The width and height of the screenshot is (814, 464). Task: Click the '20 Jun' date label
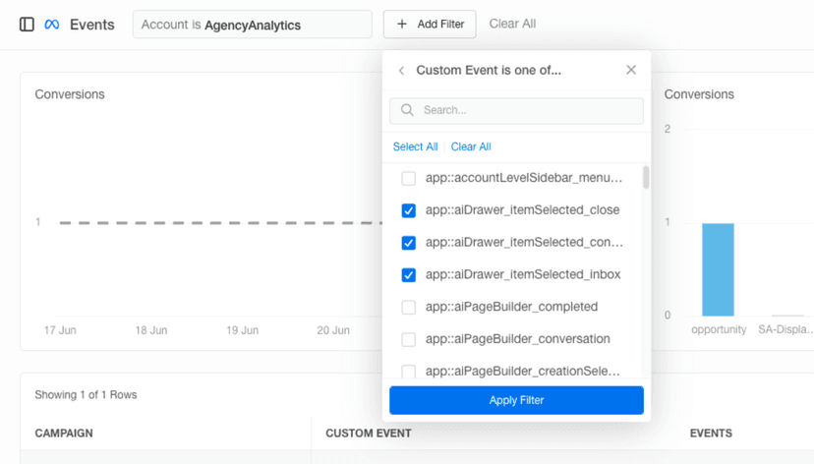click(x=333, y=330)
